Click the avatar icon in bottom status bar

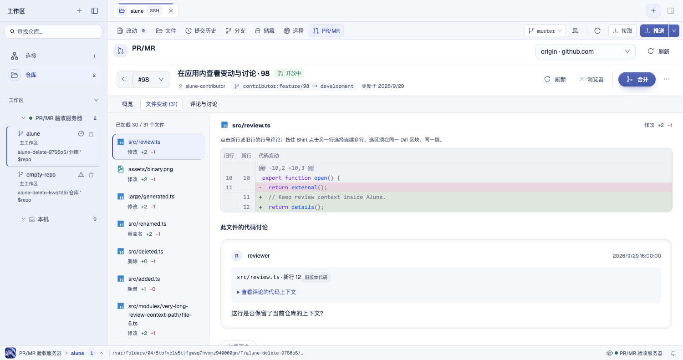(10, 353)
